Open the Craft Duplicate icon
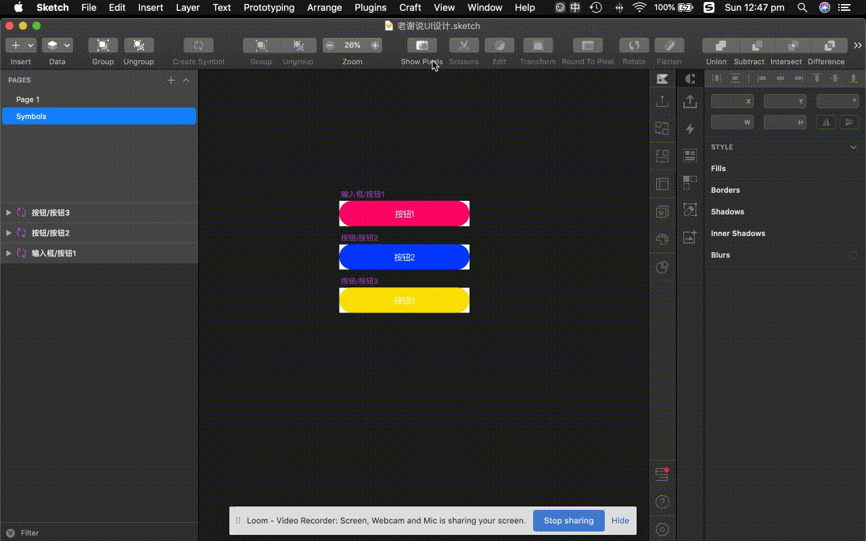The image size is (866, 541). pyautogui.click(x=689, y=182)
